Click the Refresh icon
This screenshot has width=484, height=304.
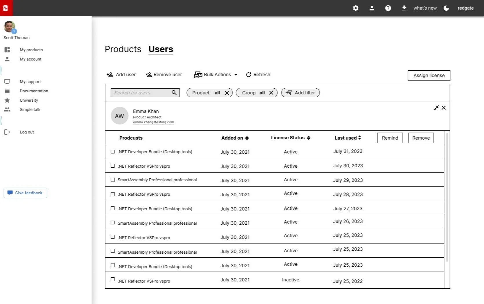pos(248,75)
